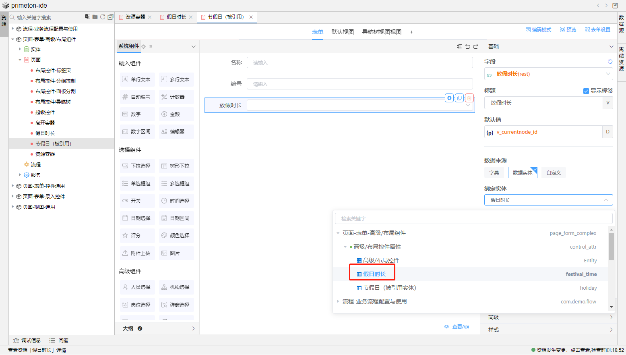
Task: Click the undo arrow in canvas toolbar
Action: 467,46
